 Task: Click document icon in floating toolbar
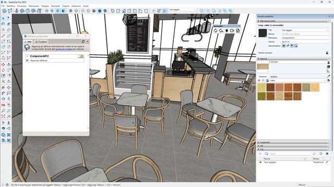click(x=238, y=31)
